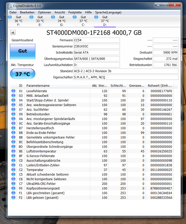Click status icon of Lesefehlerrate row
The width and height of the screenshot is (186, 224).
coord(13,91)
